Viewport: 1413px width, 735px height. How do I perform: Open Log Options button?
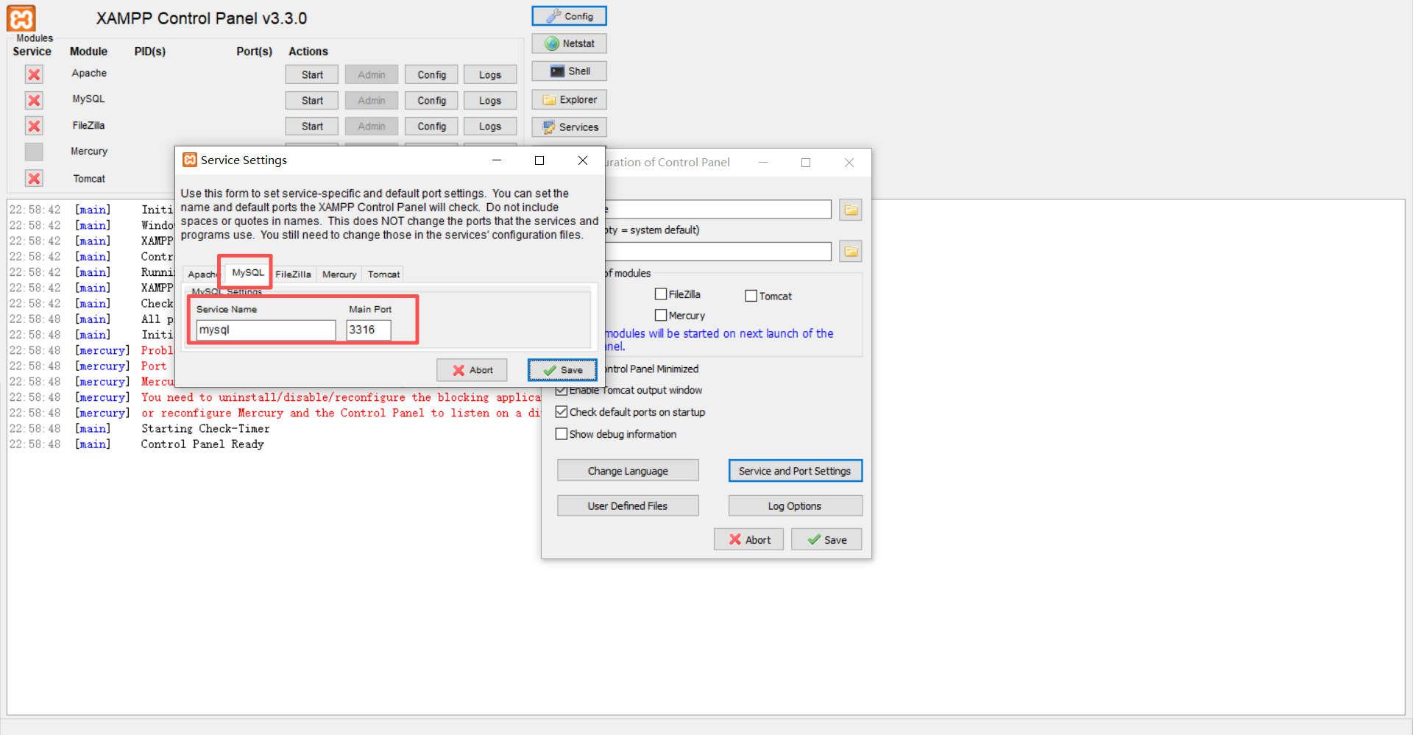tap(795, 506)
